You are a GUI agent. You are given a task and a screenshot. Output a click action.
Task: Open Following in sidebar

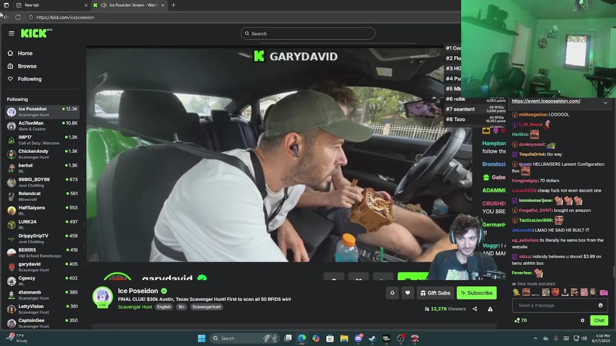pos(29,79)
